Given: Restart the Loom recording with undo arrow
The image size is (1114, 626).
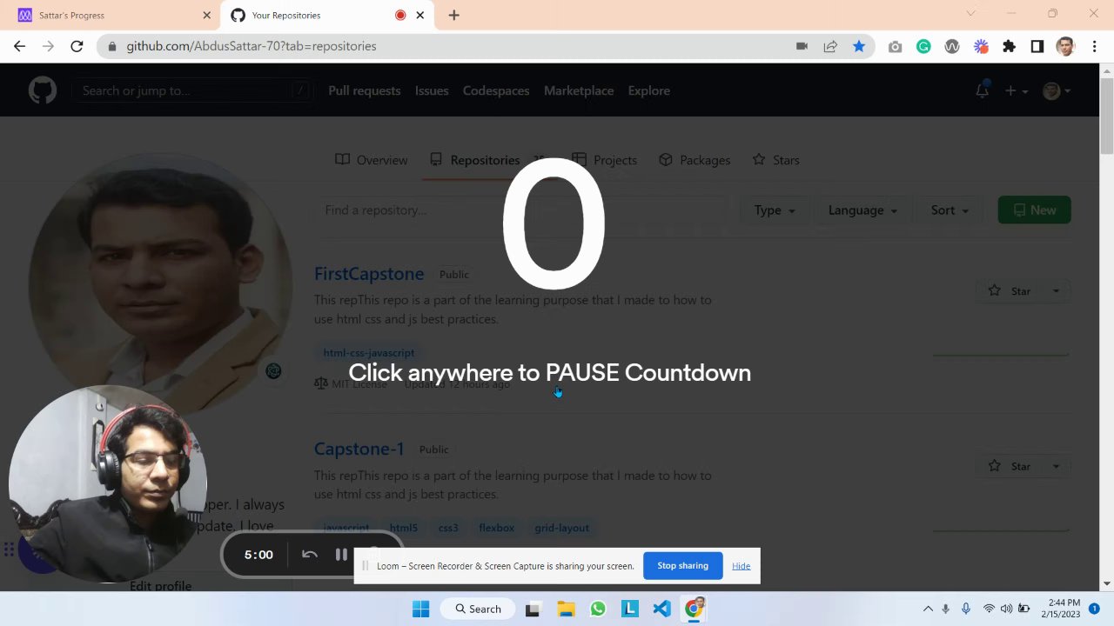Looking at the screenshot, I should (309, 555).
